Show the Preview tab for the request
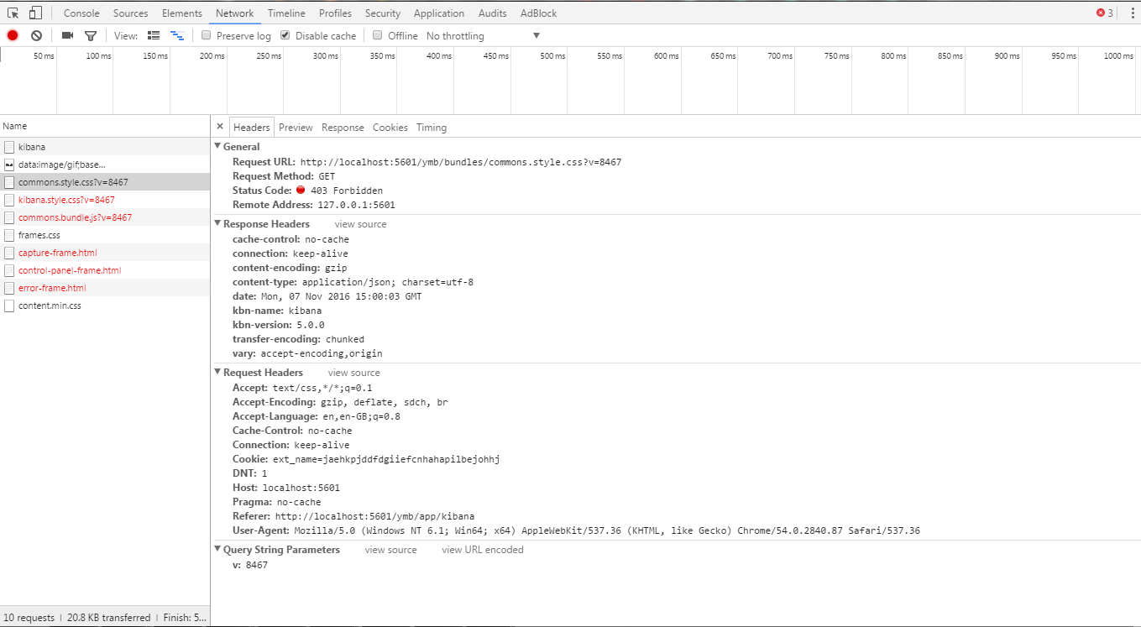The height and width of the screenshot is (627, 1141). click(296, 128)
